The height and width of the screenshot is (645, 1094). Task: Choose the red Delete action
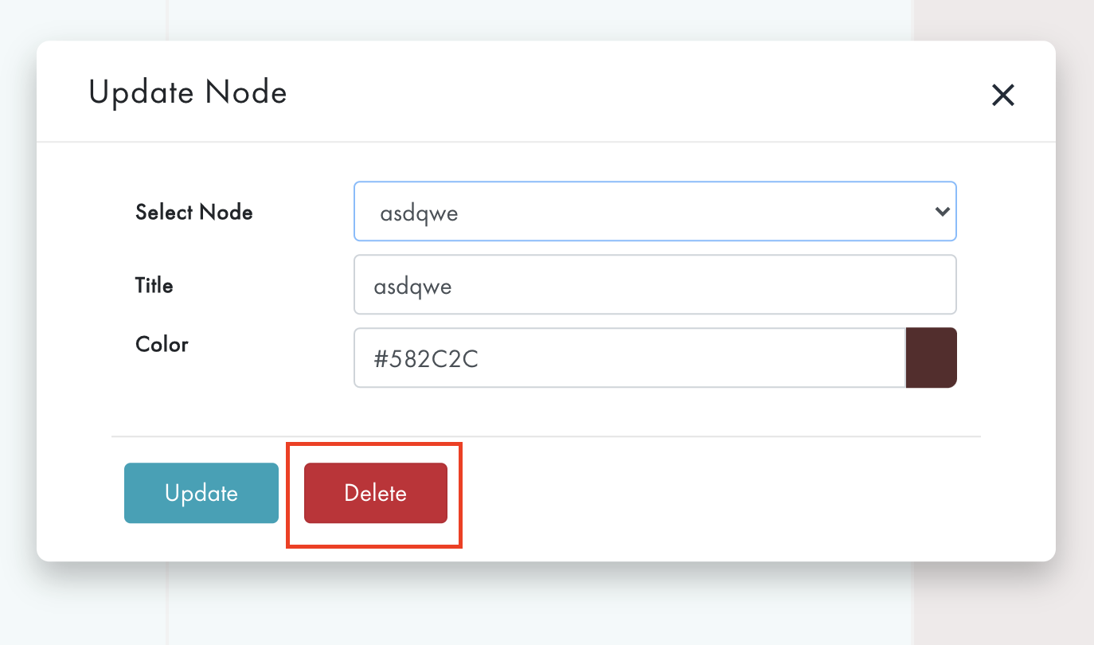tap(374, 493)
